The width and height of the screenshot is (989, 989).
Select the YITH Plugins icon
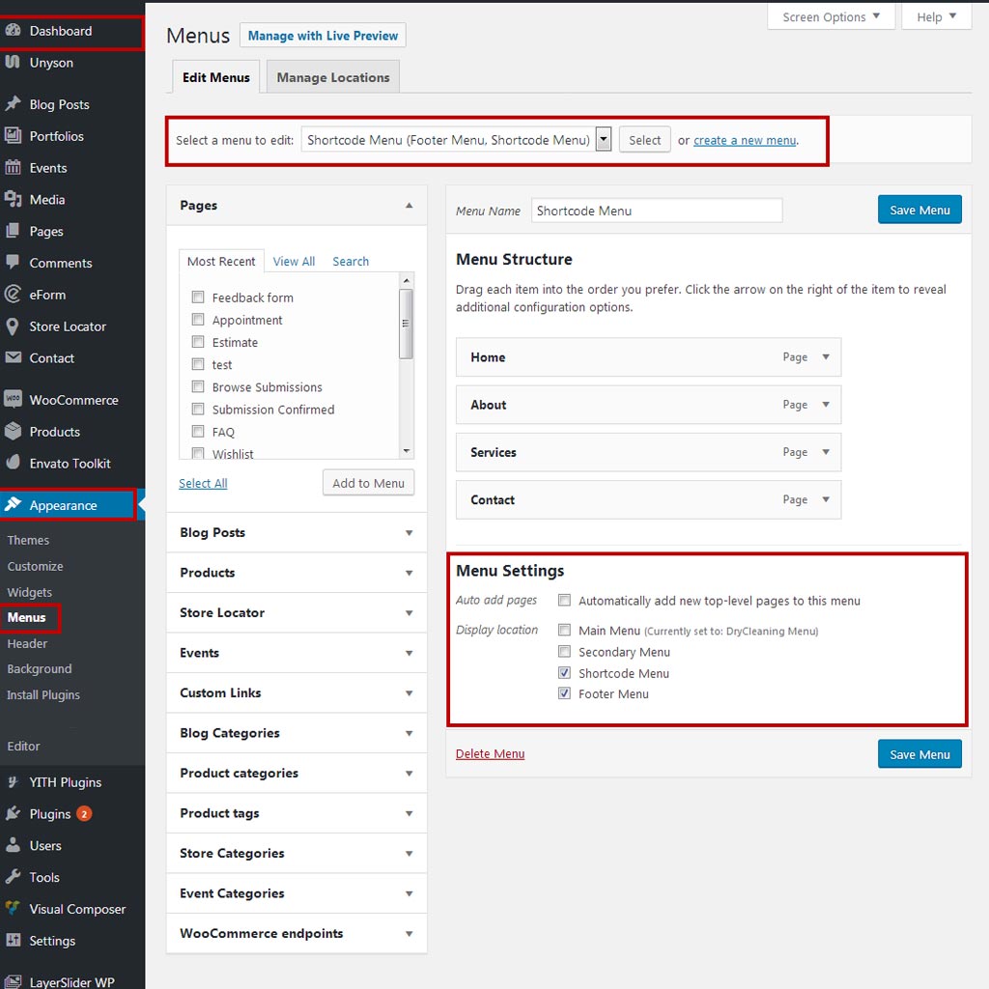click(14, 781)
